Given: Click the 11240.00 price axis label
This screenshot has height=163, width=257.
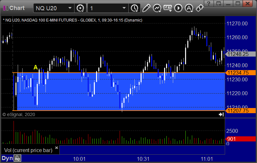Looking at the screenshot, I should 237,65.
